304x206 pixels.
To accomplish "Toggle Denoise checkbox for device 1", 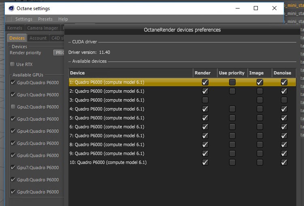I will [284, 82].
